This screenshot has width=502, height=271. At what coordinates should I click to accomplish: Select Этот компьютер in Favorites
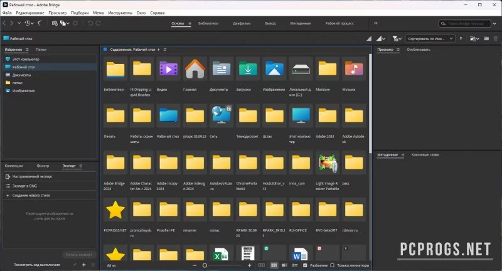tap(50, 59)
